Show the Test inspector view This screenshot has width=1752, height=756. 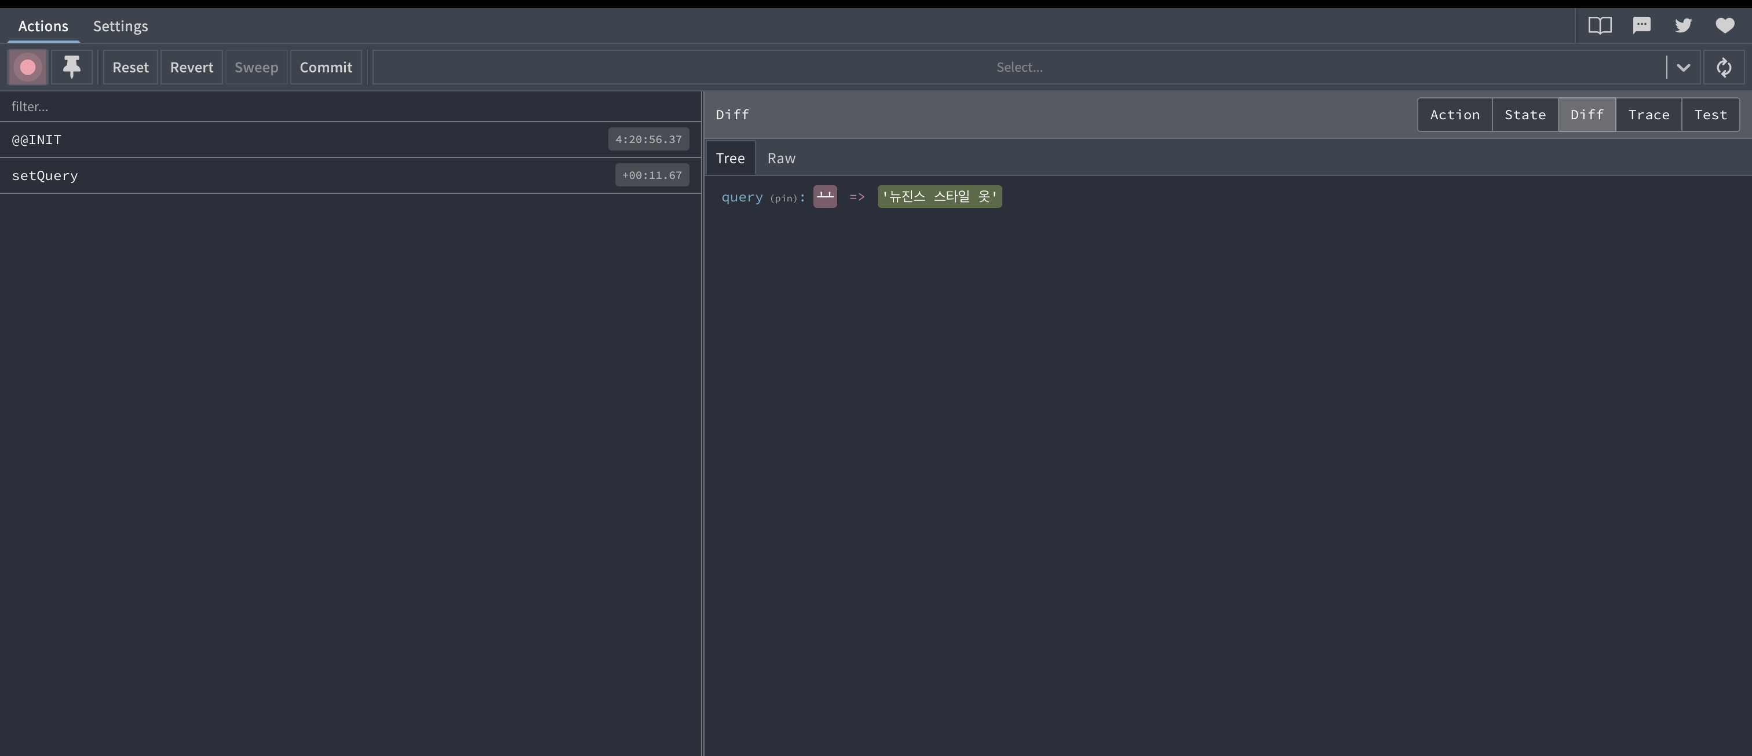[x=1710, y=115]
